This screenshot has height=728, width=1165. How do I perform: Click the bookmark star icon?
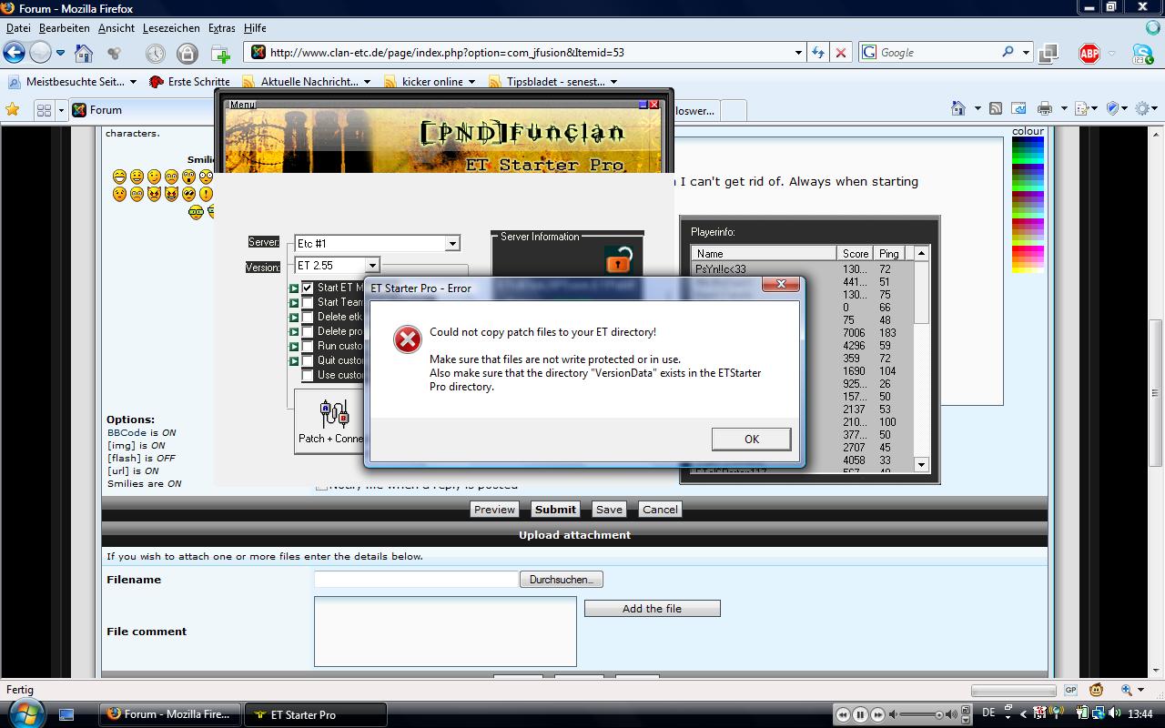pyautogui.click(x=13, y=109)
